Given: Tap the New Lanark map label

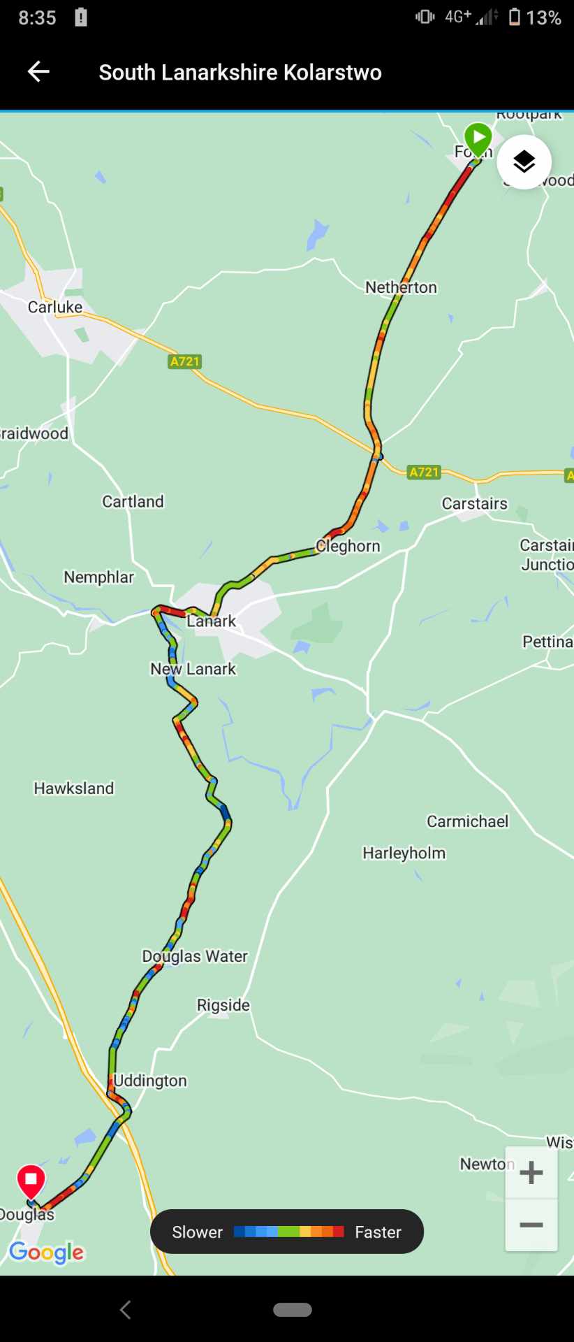Looking at the screenshot, I should point(193,669).
